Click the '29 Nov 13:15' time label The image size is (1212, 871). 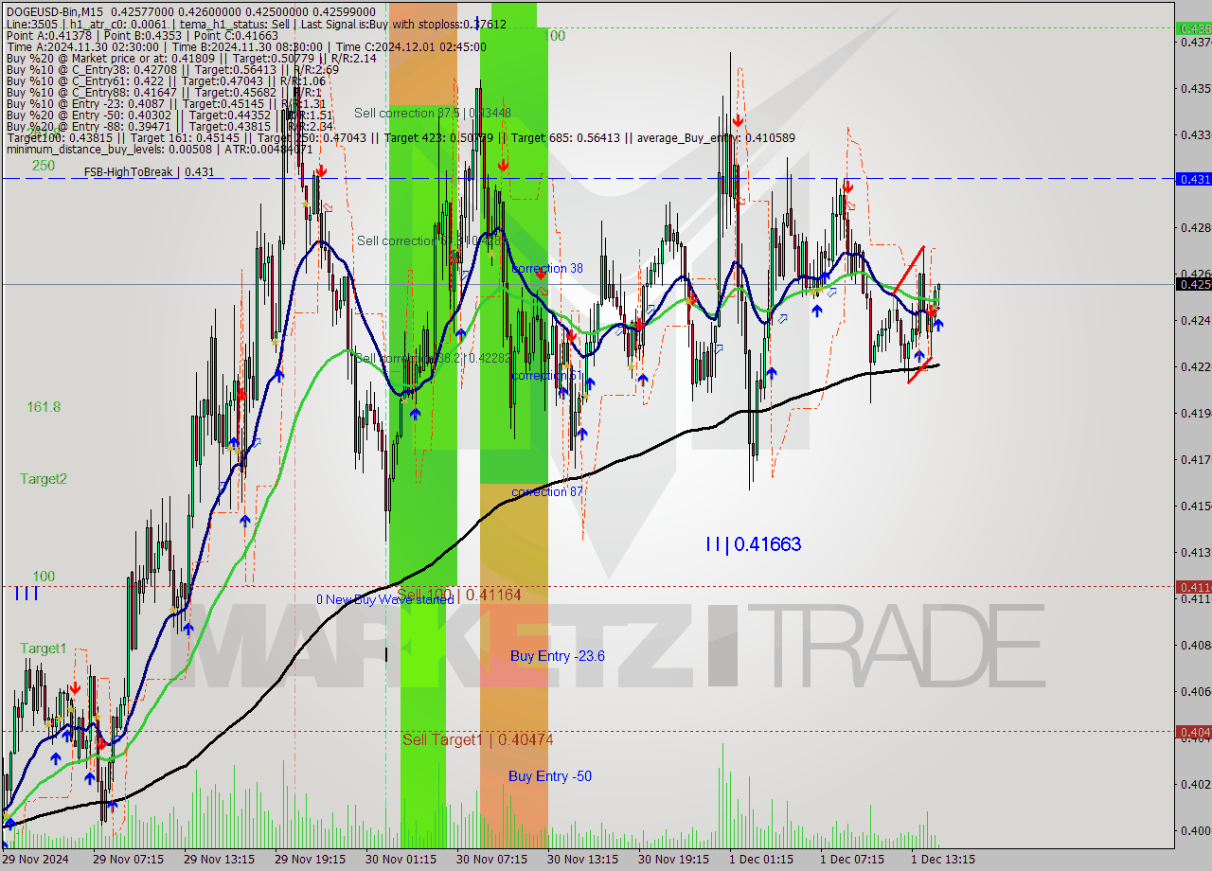click(x=219, y=860)
